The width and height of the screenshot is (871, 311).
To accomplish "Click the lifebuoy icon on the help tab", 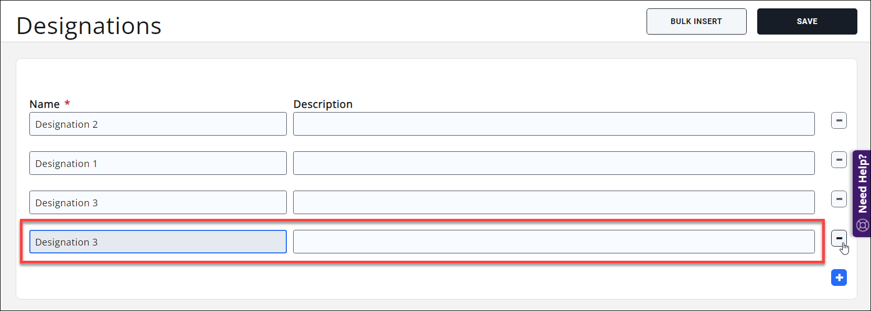I will pyautogui.click(x=863, y=226).
